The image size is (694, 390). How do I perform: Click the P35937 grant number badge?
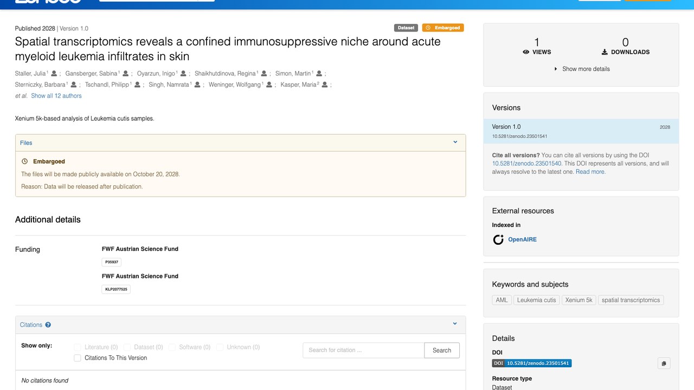(112, 262)
